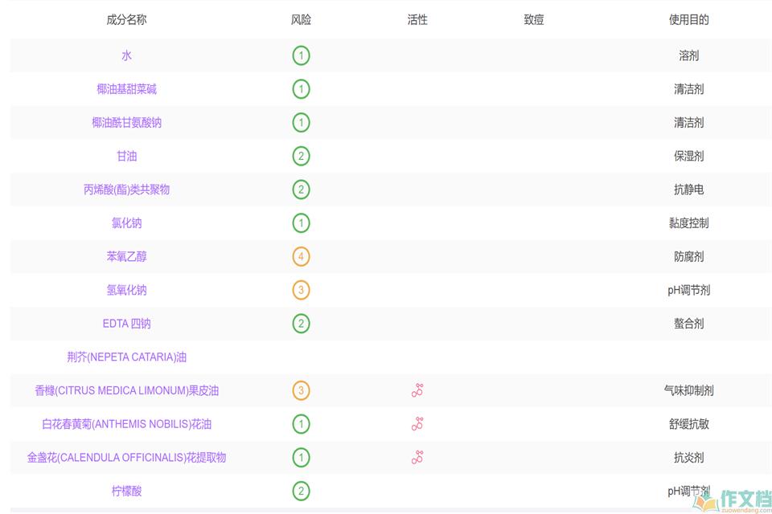Open the 椰油酰甘氨酸钠 ingredient link

[x=126, y=123]
